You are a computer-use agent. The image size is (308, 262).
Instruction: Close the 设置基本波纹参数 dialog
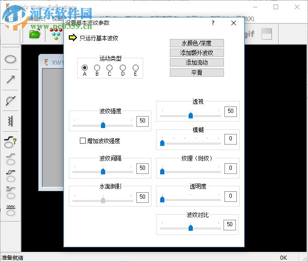click(x=234, y=23)
